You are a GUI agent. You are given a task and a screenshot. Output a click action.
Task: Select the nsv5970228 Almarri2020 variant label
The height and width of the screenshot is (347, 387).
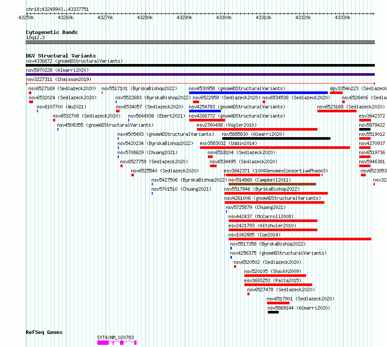pos(57,70)
